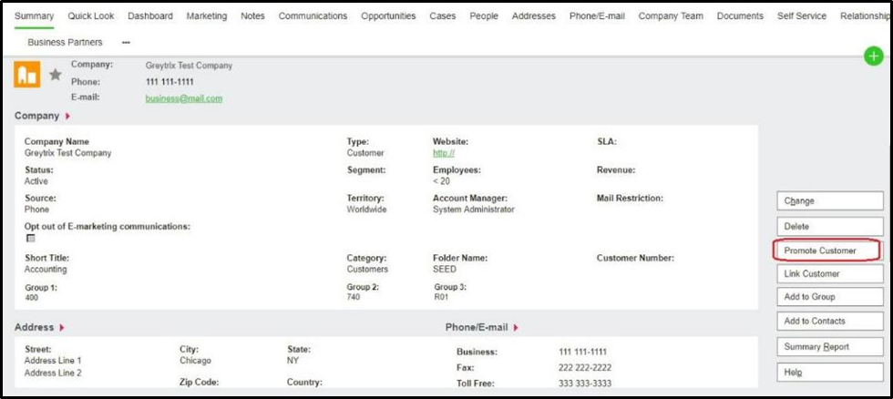Open the Communications tab
This screenshot has width=893, height=399.
coord(313,16)
